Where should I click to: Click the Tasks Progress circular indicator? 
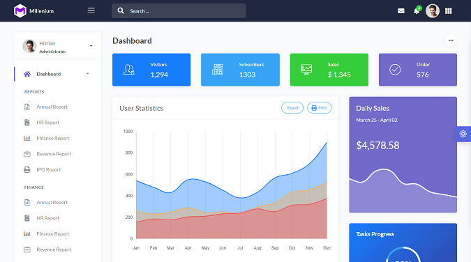tap(403, 255)
